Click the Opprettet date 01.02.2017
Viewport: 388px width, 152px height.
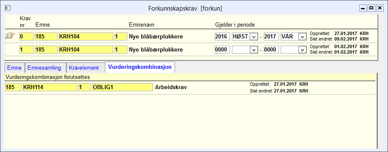[345, 46]
